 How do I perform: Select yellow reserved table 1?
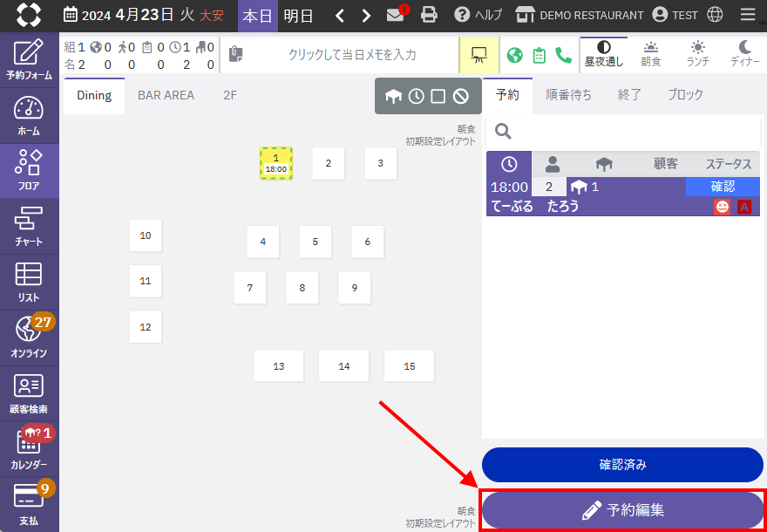pos(275,163)
